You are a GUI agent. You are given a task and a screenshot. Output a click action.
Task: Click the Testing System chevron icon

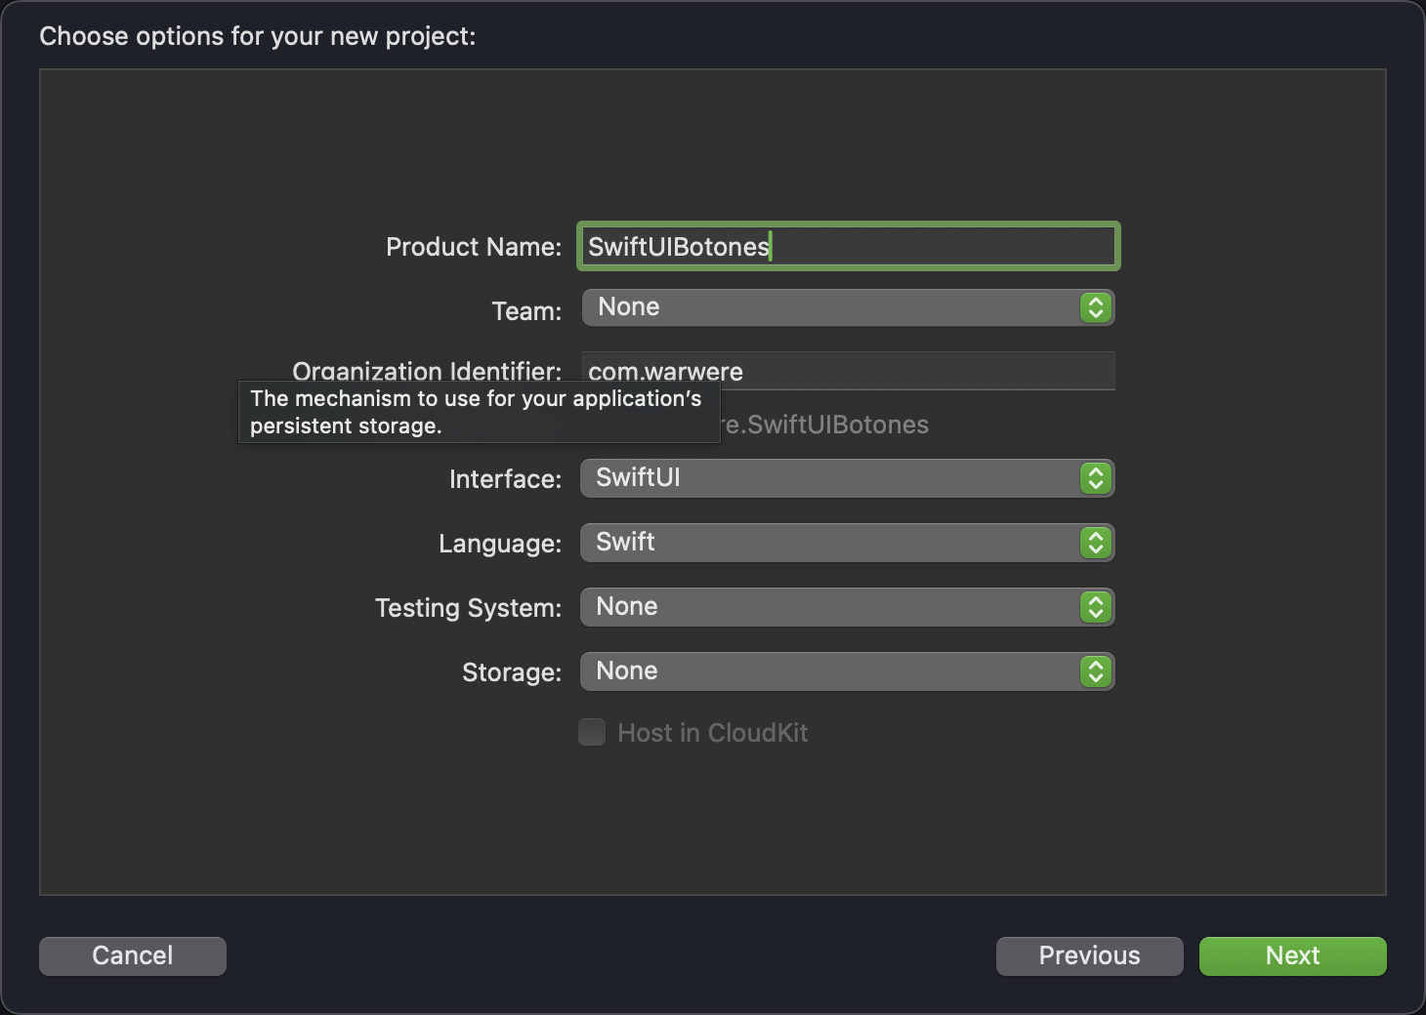pyautogui.click(x=1096, y=607)
